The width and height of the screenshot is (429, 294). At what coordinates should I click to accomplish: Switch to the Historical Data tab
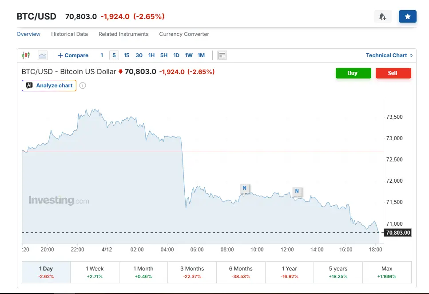[69, 34]
